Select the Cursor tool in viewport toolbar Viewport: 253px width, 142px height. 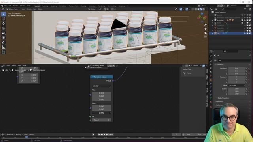4,19
